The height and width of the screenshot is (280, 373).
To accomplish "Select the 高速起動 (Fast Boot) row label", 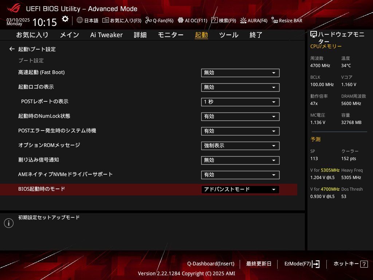I will (42, 72).
